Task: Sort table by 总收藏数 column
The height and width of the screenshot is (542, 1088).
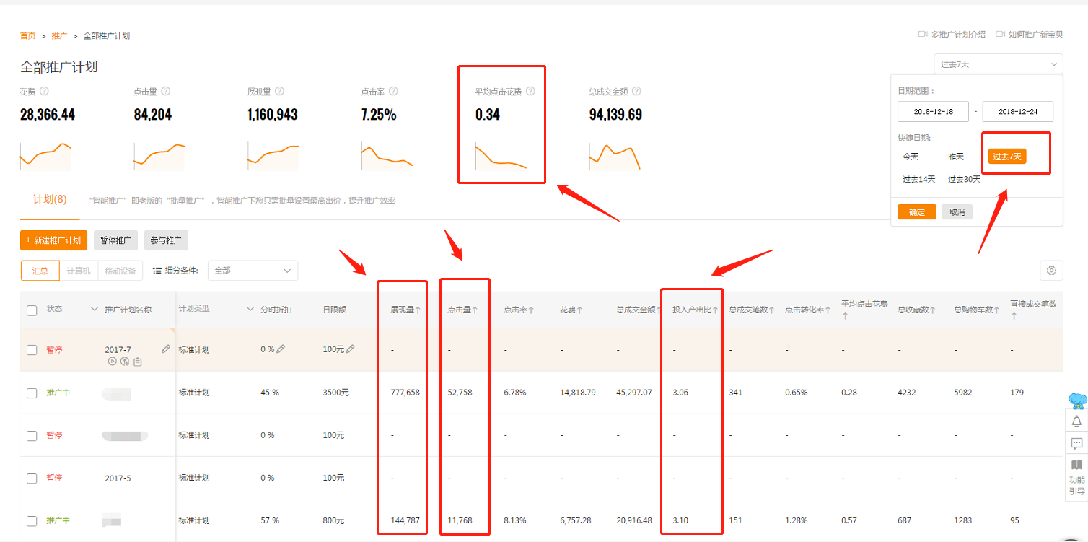Action: [916, 310]
